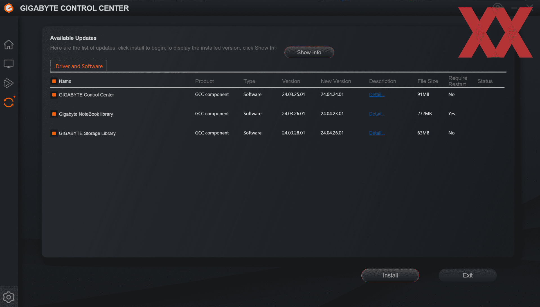540x307 pixels.
Task: Click new version 24.04.24.01
Action: [332, 95]
